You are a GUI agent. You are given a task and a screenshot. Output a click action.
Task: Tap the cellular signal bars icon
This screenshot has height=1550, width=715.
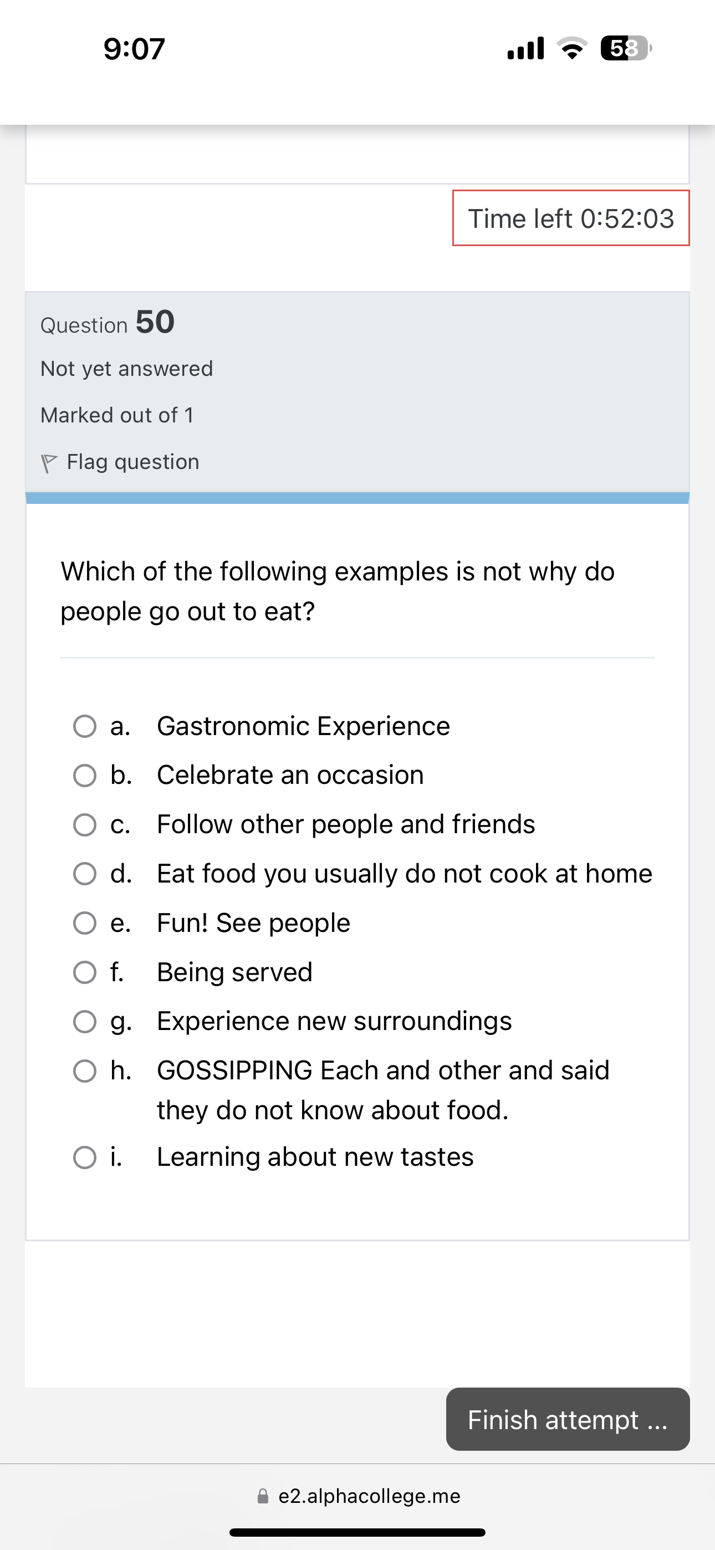coord(525,48)
